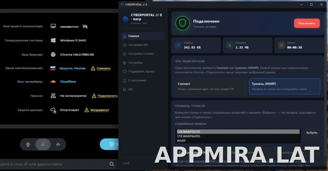
Task: Click the Cloudflare provider link
Action: click(68, 82)
